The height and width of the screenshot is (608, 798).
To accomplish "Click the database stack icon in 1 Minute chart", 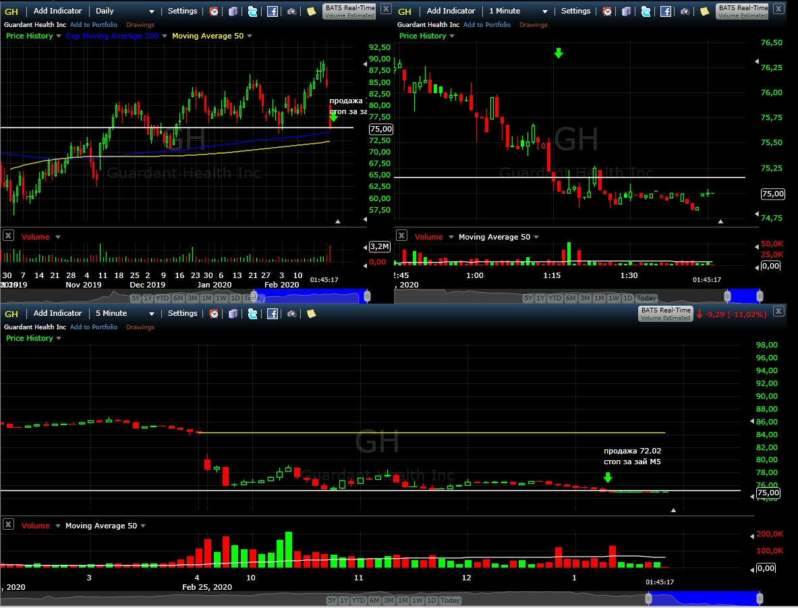I will point(627,11).
